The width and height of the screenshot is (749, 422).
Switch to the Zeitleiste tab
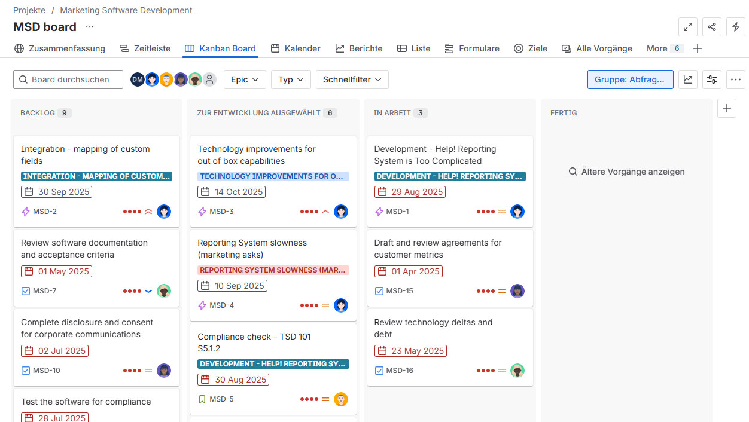pos(145,48)
